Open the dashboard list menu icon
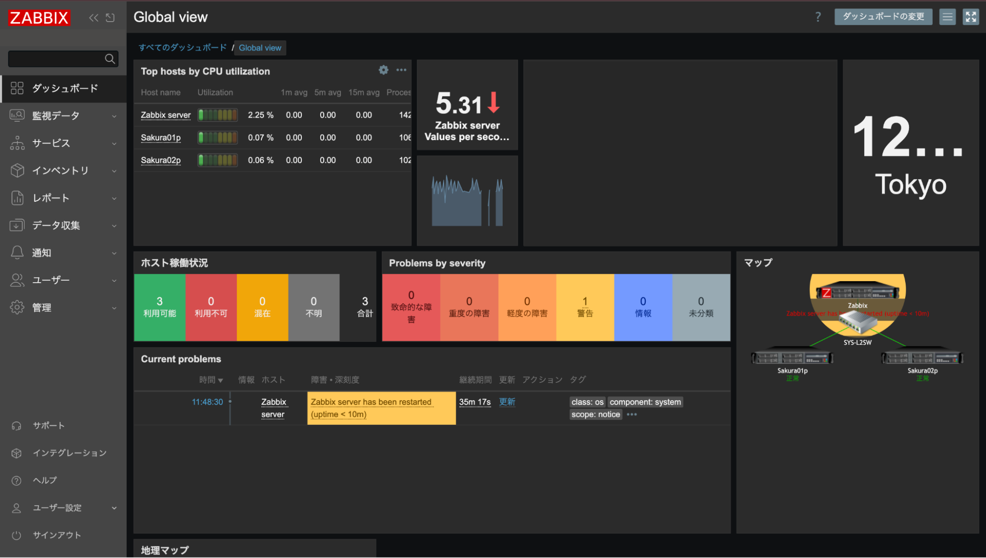This screenshot has width=986, height=558. pyautogui.click(x=947, y=17)
